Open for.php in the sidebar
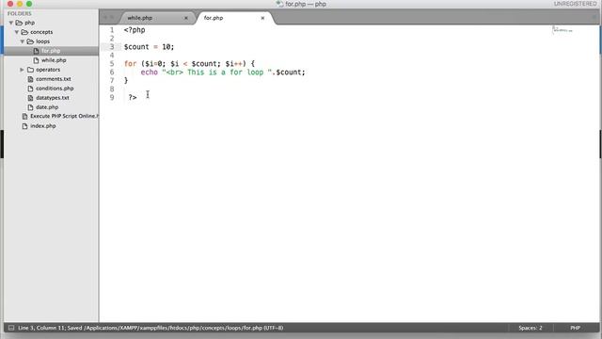The height and width of the screenshot is (339, 602). tap(51, 51)
